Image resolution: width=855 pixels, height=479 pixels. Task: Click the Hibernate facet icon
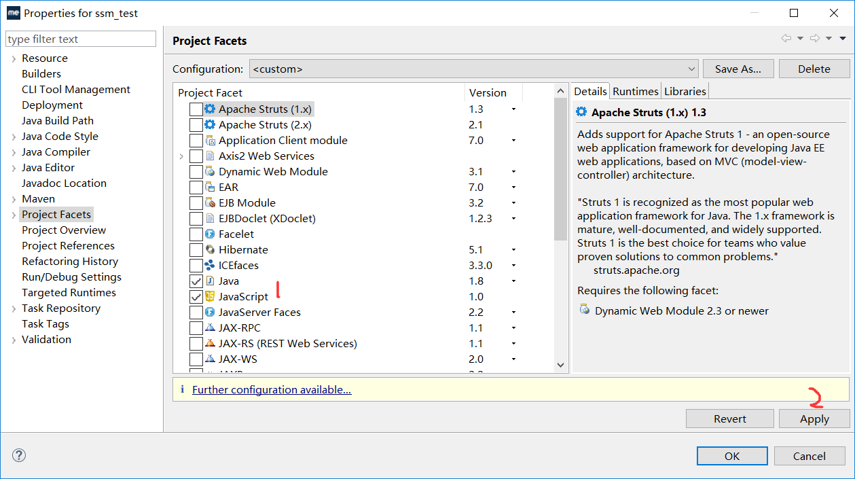[x=210, y=249]
